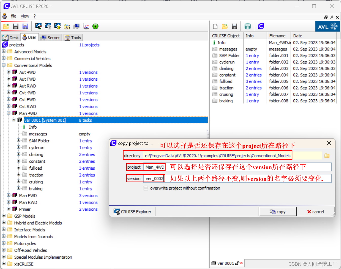The width and height of the screenshot is (341, 269).
Task: Open the file menu
Action: (14, 16)
